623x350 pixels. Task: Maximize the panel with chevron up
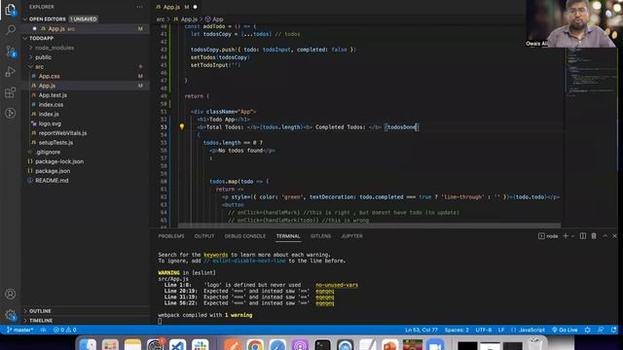coord(605,236)
